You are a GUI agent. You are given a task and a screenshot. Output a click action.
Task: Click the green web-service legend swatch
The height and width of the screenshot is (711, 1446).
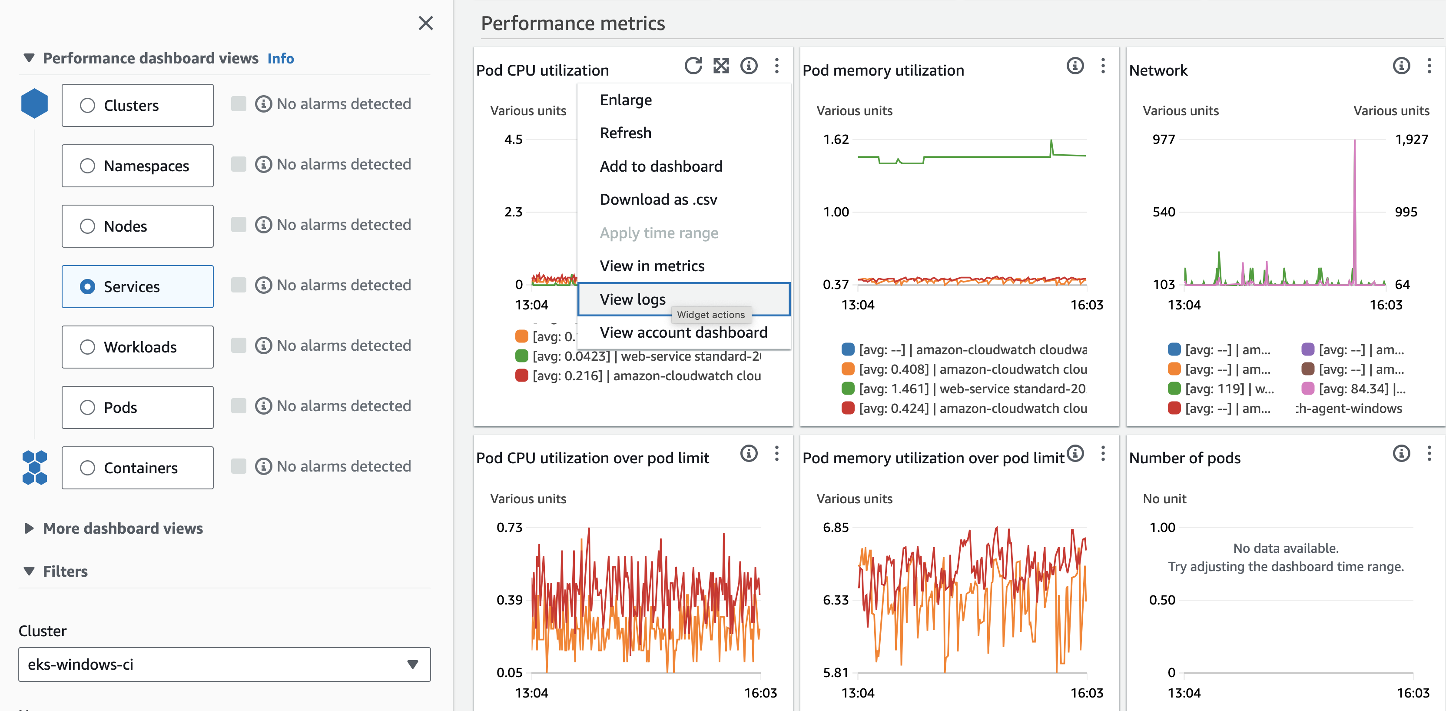[x=521, y=356]
